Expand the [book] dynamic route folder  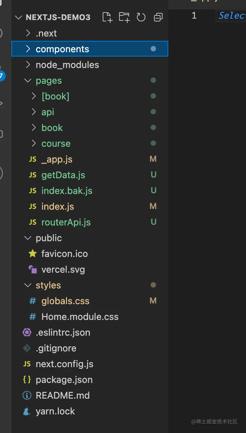click(x=55, y=96)
